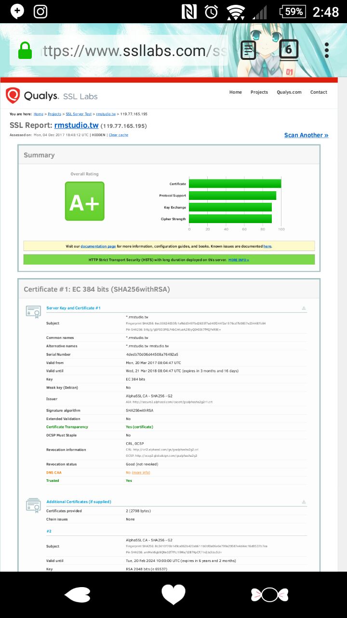
Task: Click the Clear cache link
Action: (119, 135)
